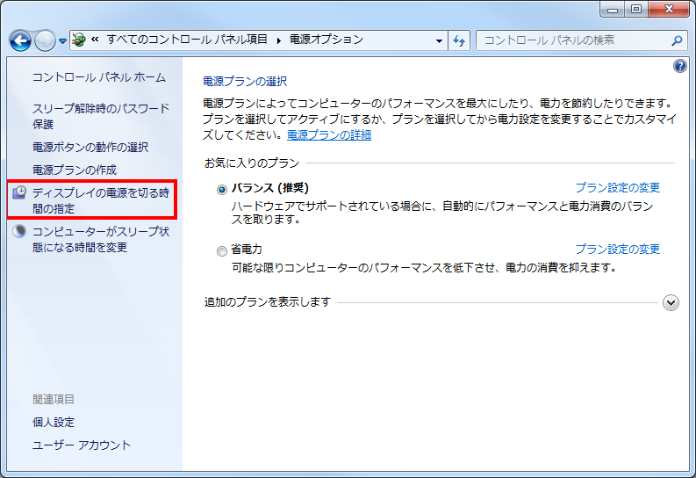Click the コントロール パネルの検索 search field
This screenshot has height=478, width=696.
click(x=570, y=40)
